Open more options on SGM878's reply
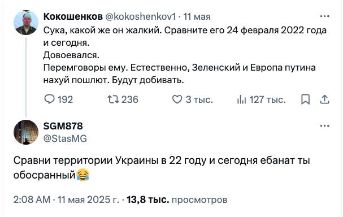This screenshot has width=343, height=217. [324, 126]
